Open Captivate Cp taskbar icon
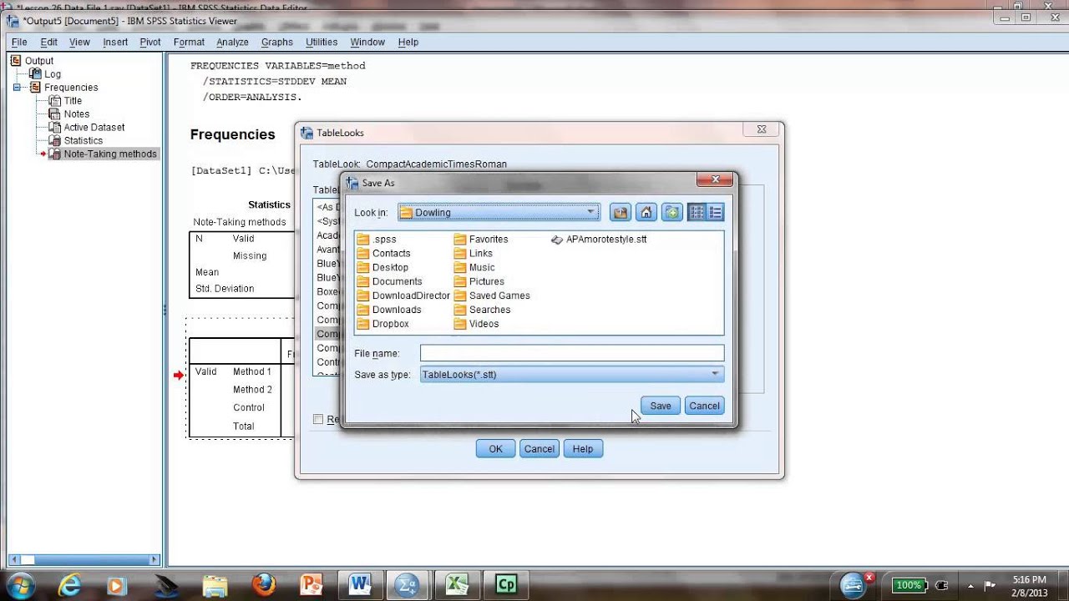The height and width of the screenshot is (601, 1069). click(505, 584)
